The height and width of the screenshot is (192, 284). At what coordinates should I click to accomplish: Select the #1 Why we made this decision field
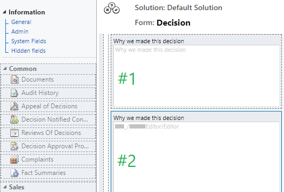click(x=196, y=76)
